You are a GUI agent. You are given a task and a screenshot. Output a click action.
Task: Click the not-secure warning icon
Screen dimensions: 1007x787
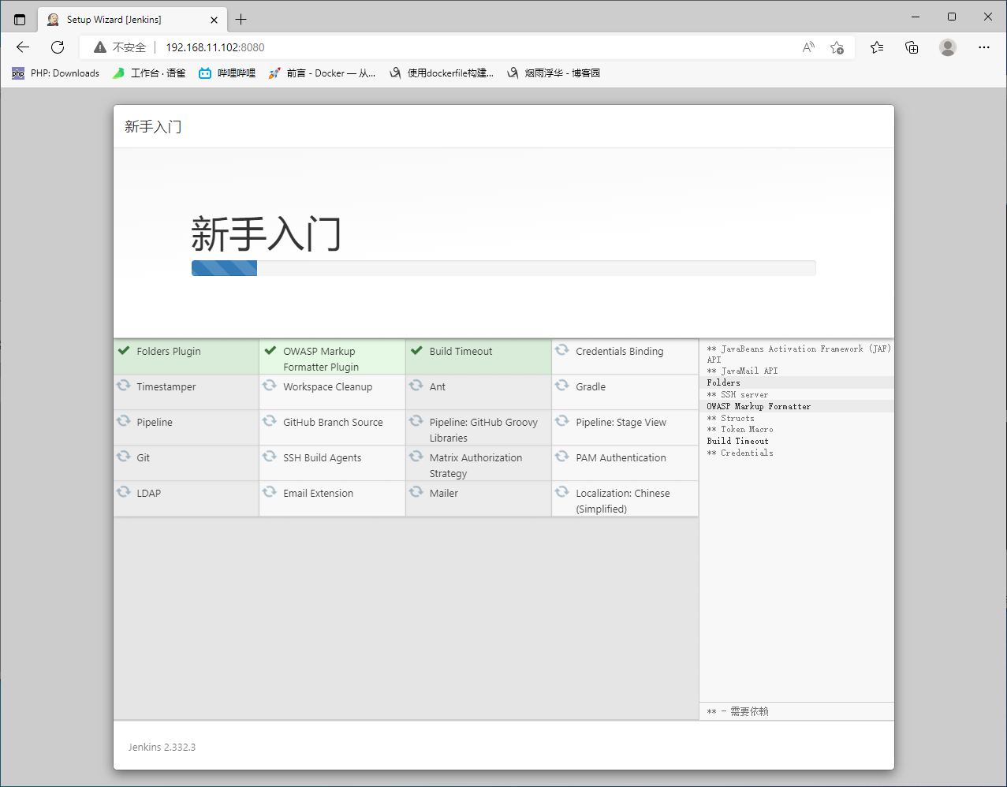100,47
